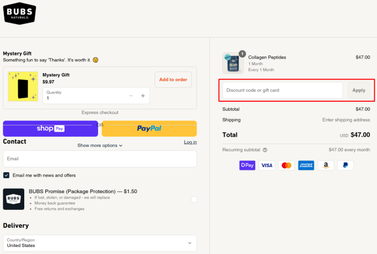The image size is (377, 254).
Task: Click the Collagen Peptides product thumbnail
Action: point(233,63)
